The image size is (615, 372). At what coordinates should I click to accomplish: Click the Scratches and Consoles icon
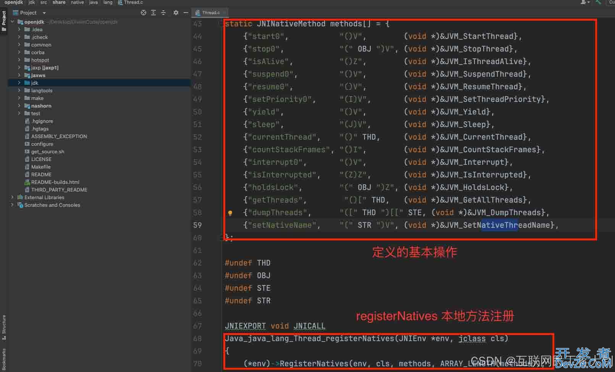pyautogui.click(x=20, y=205)
